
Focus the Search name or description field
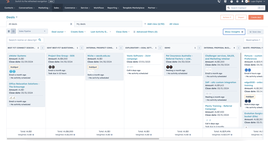tap(25, 40)
